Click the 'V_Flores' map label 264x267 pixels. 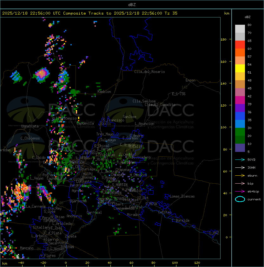(x=48, y=256)
